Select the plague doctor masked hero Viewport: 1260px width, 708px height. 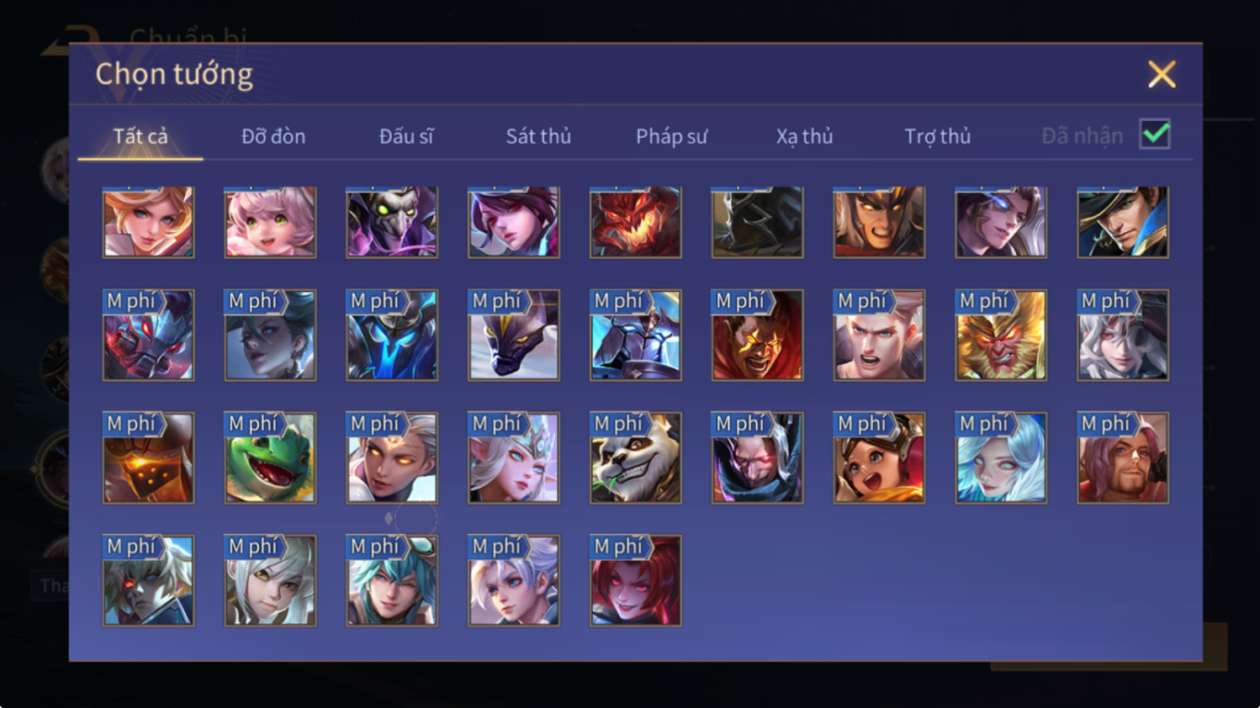tap(392, 222)
